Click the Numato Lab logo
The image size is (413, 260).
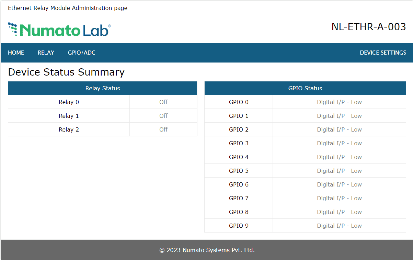[59, 30]
